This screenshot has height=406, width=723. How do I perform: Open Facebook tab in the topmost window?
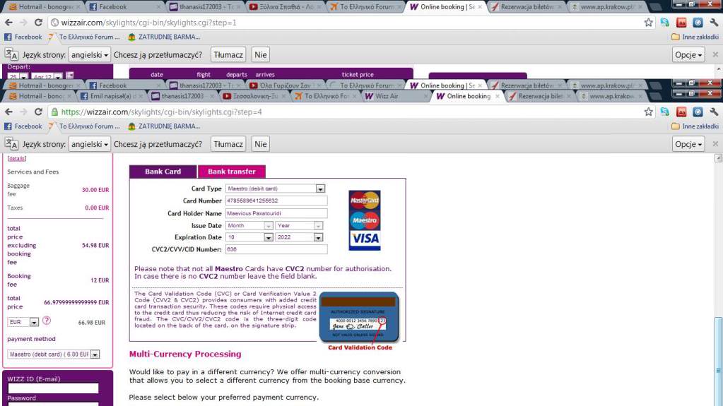coord(124,7)
